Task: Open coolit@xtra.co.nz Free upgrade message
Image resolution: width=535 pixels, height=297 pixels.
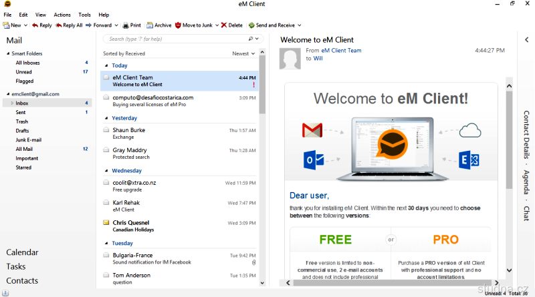Action: tap(179, 186)
